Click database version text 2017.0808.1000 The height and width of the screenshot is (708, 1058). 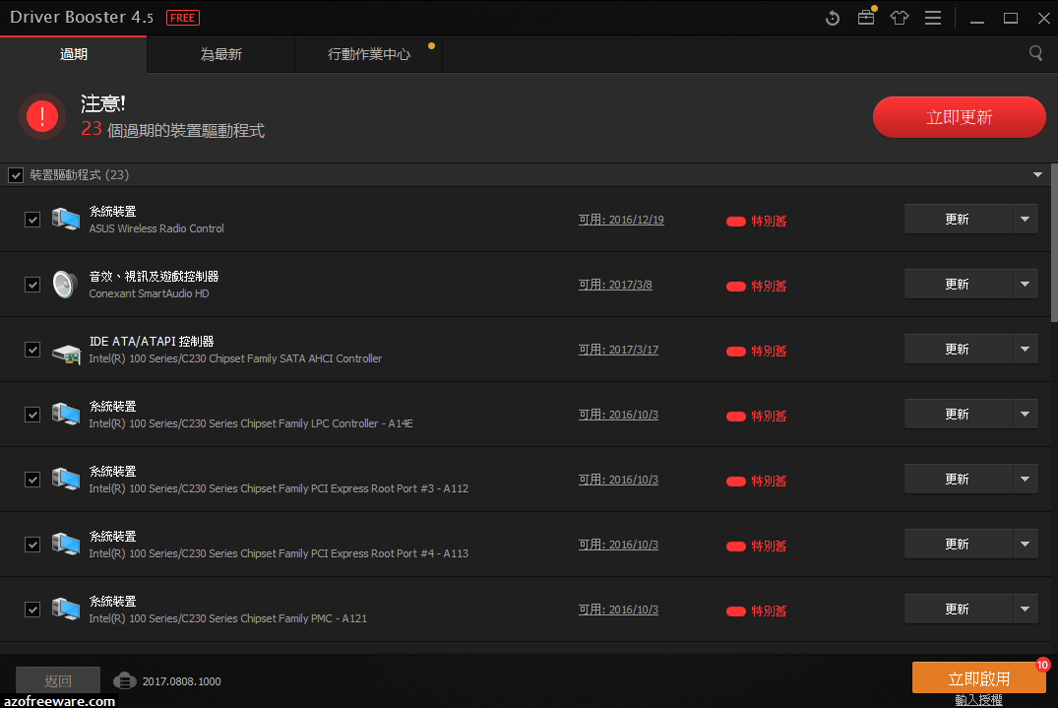(x=181, y=681)
